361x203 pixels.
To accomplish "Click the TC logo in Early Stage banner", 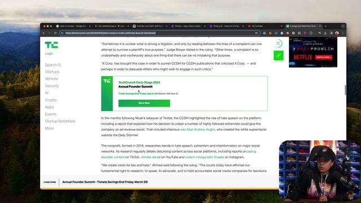I will 107,81.
